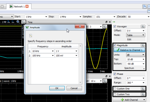Click the pencil edit icon in Amplitude dialog
The width and height of the screenshot is (150, 102).
30,36
